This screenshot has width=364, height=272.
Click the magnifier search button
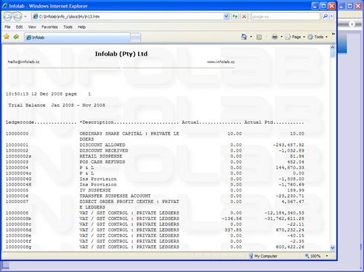(325, 16)
